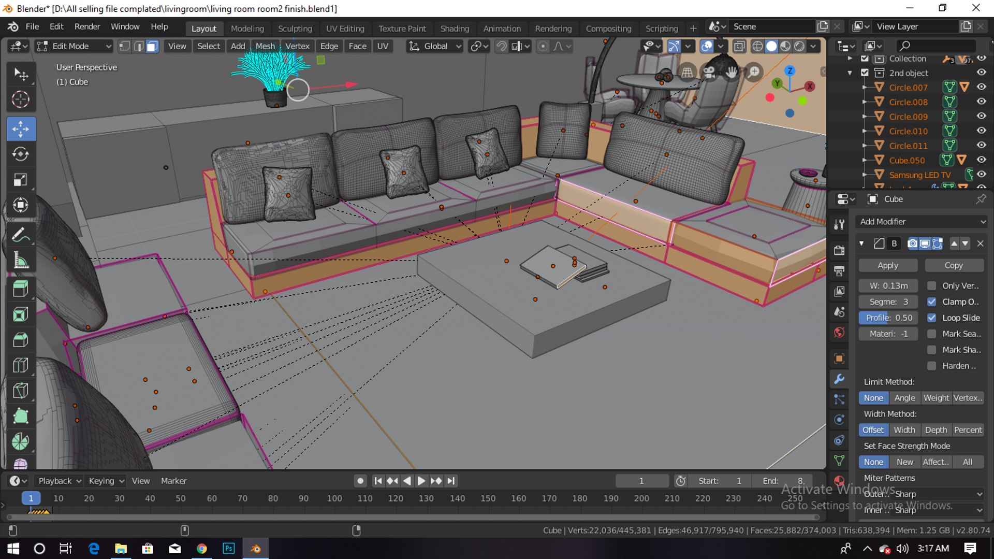Switch to vertex select mode
Image resolution: width=994 pixels, height=559 pixels.
pyautogui.click(x=124, y=46)
